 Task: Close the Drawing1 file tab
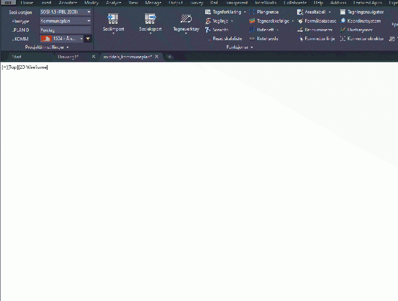coord(93,57)
